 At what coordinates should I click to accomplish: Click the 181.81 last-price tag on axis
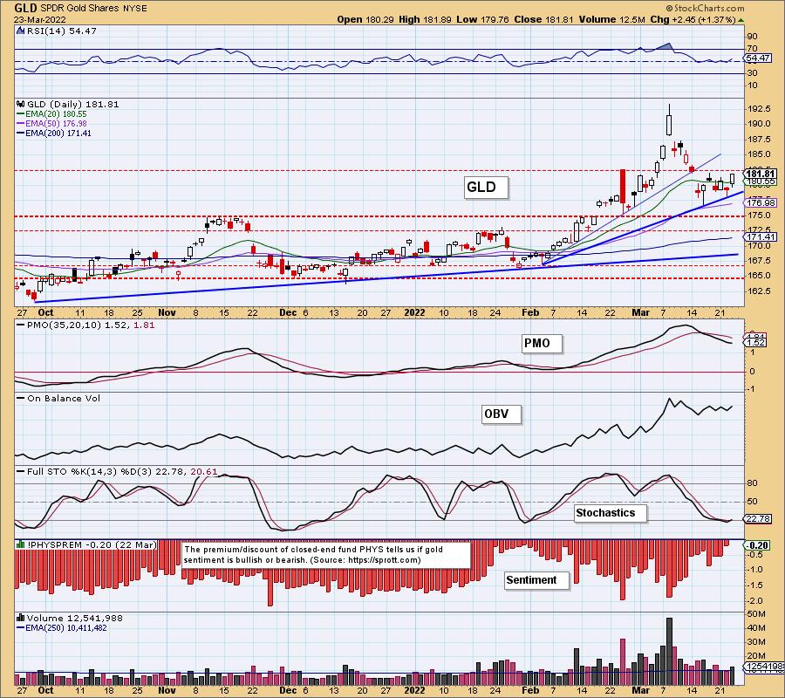(761, 174)
